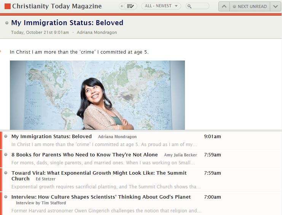The height and width of the screenshot is (215, 282).
Task: Open the ALL · NEWEST dropdown
Action: (161, 6)
